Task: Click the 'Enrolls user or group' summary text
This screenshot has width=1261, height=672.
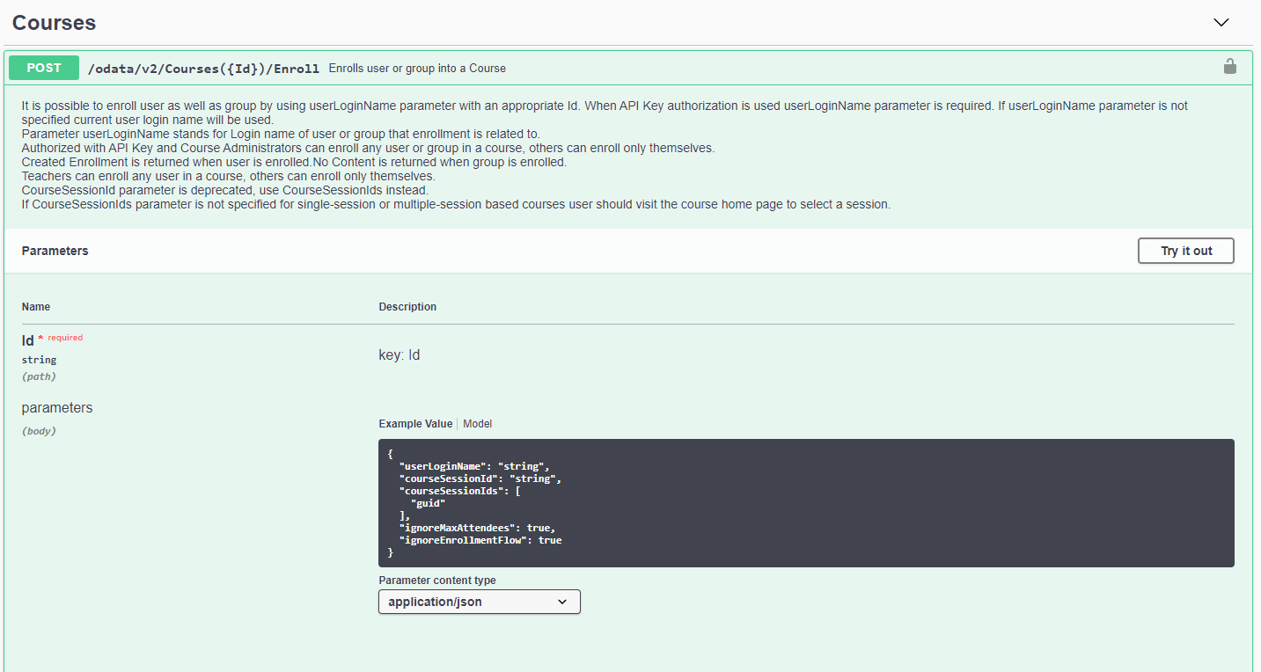Action: (x=417, y=69)
